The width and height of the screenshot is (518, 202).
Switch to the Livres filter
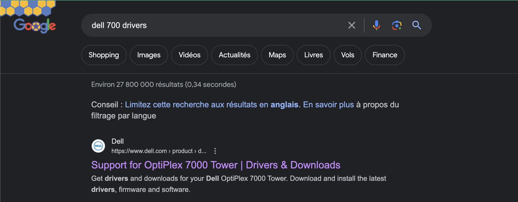pyautogui.click(x=313, y=55)
